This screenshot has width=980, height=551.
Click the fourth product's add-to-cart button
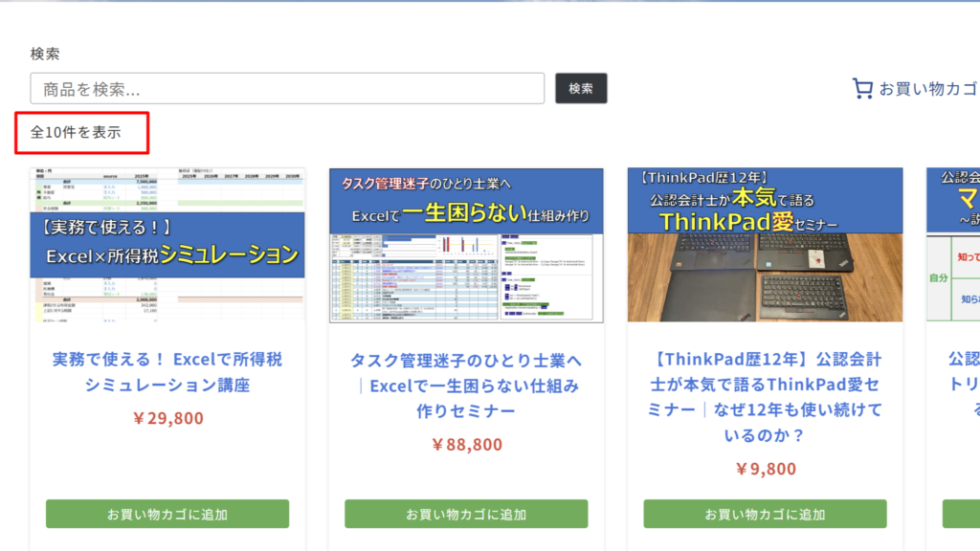click(x=961, y=514)
